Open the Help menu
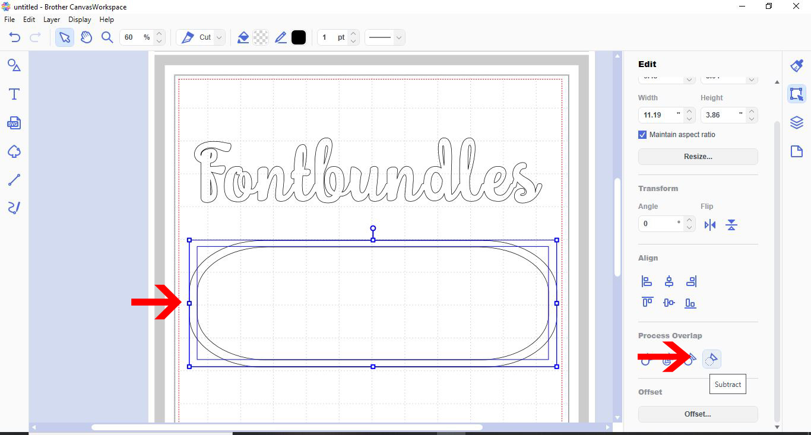 107,20
